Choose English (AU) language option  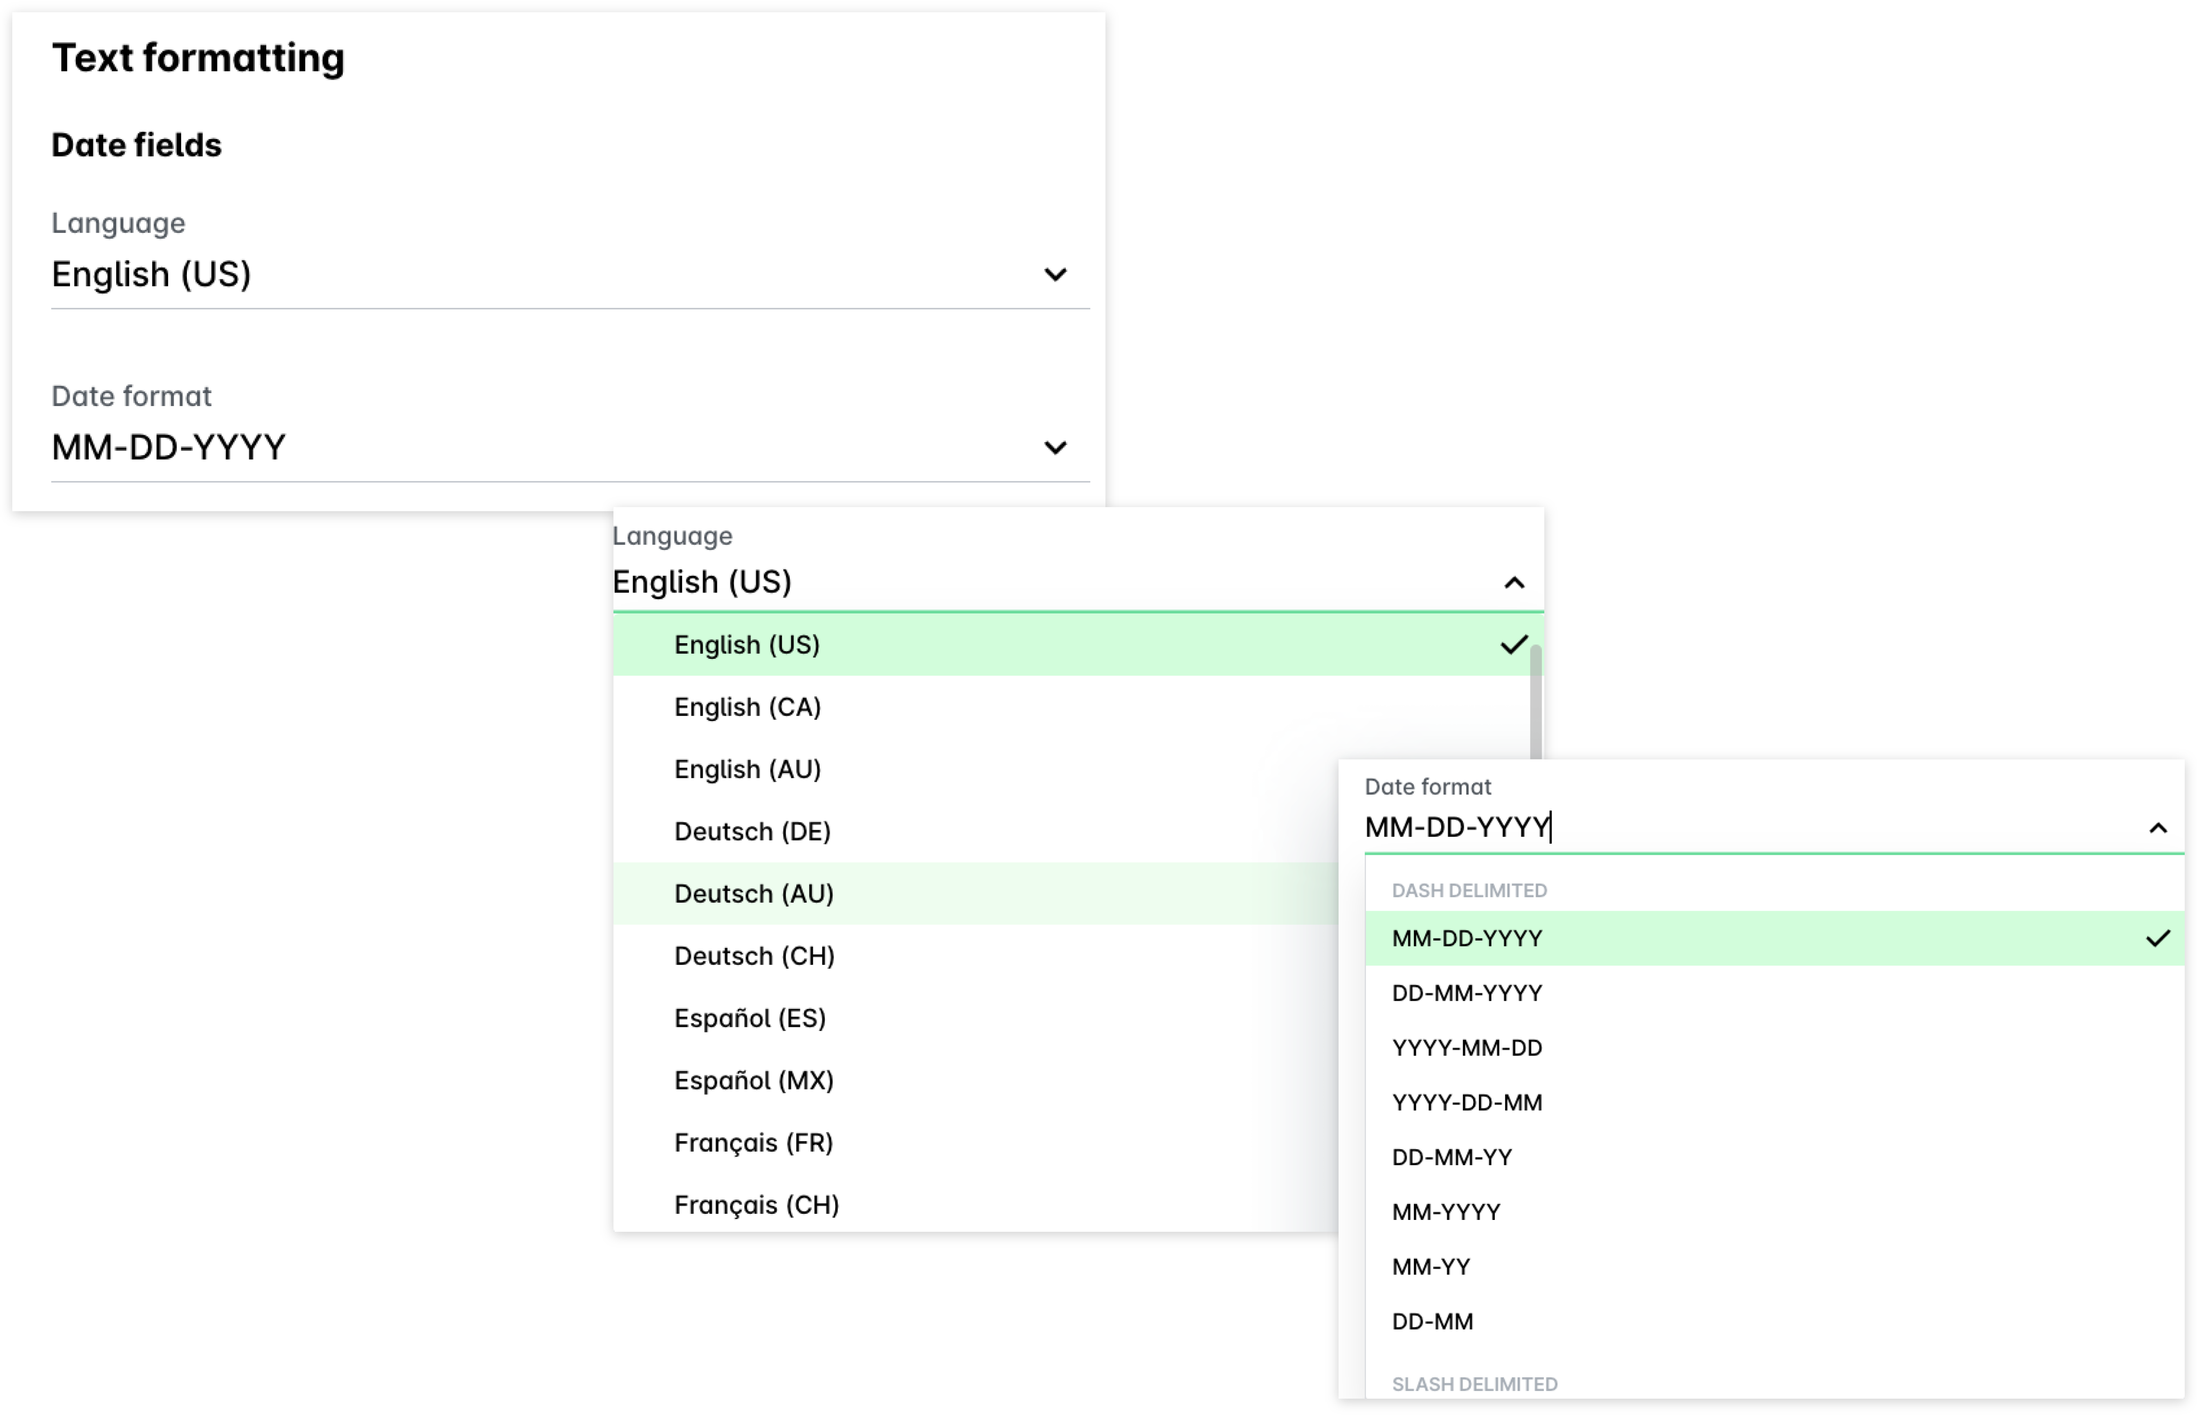click(976, 769)
